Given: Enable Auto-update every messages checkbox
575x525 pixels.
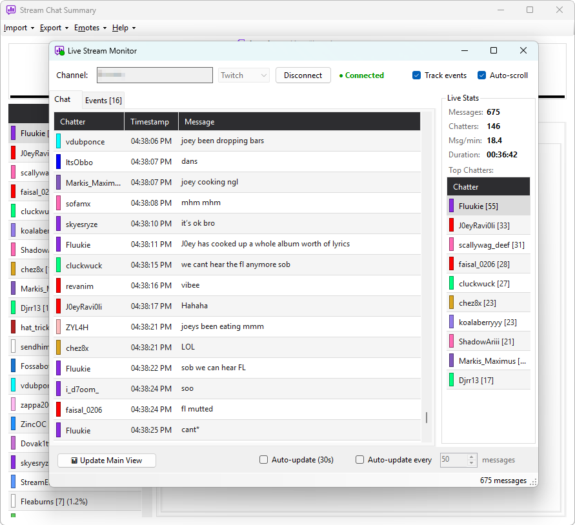Looking at the screenshot, I should coord(359,460).
